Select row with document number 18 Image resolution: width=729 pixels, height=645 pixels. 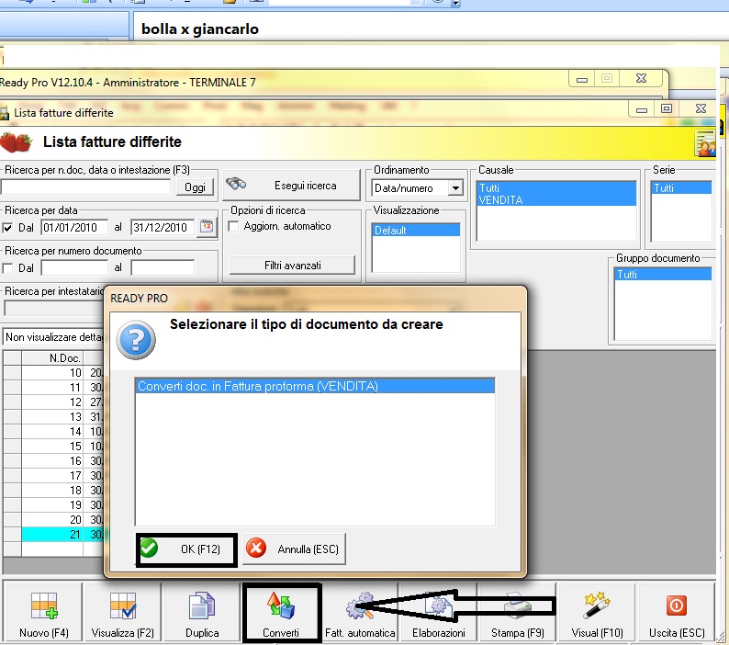(x=52, y=490)
